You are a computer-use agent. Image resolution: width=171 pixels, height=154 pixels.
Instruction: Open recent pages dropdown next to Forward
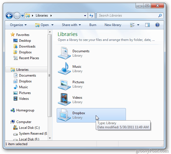(x=22, y=16)
